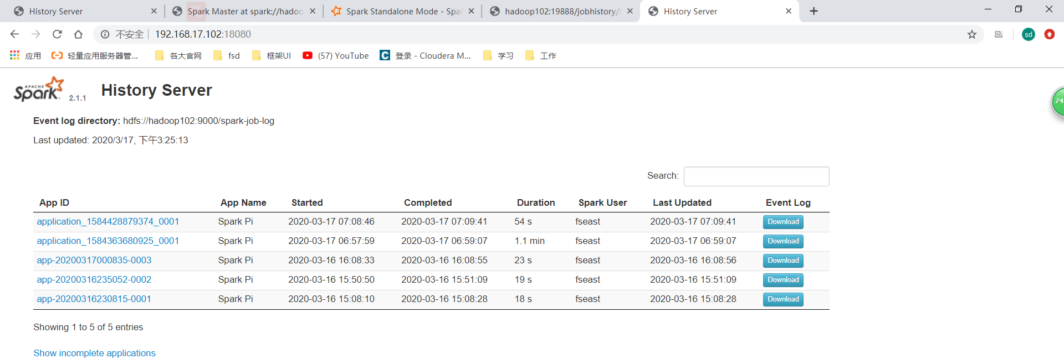The image size is (1064, 364).
Task: Sort table by App Name column
Action: tap(243, 202)
